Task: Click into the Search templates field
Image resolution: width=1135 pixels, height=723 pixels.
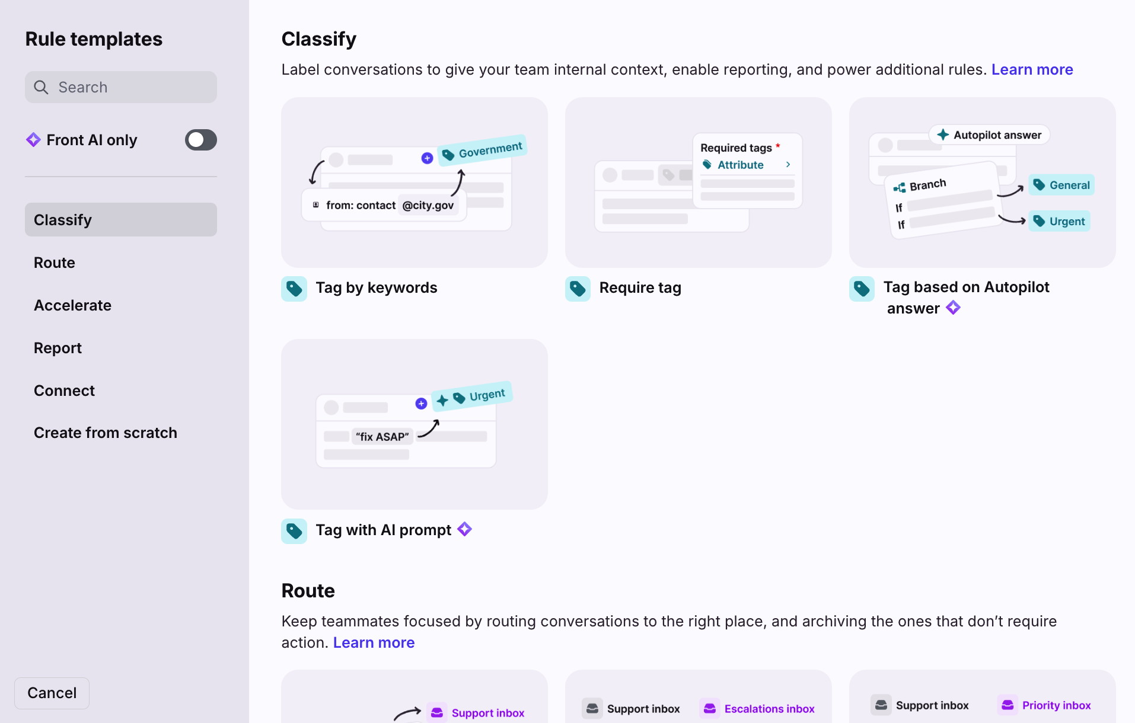Action: coord(130,88)
